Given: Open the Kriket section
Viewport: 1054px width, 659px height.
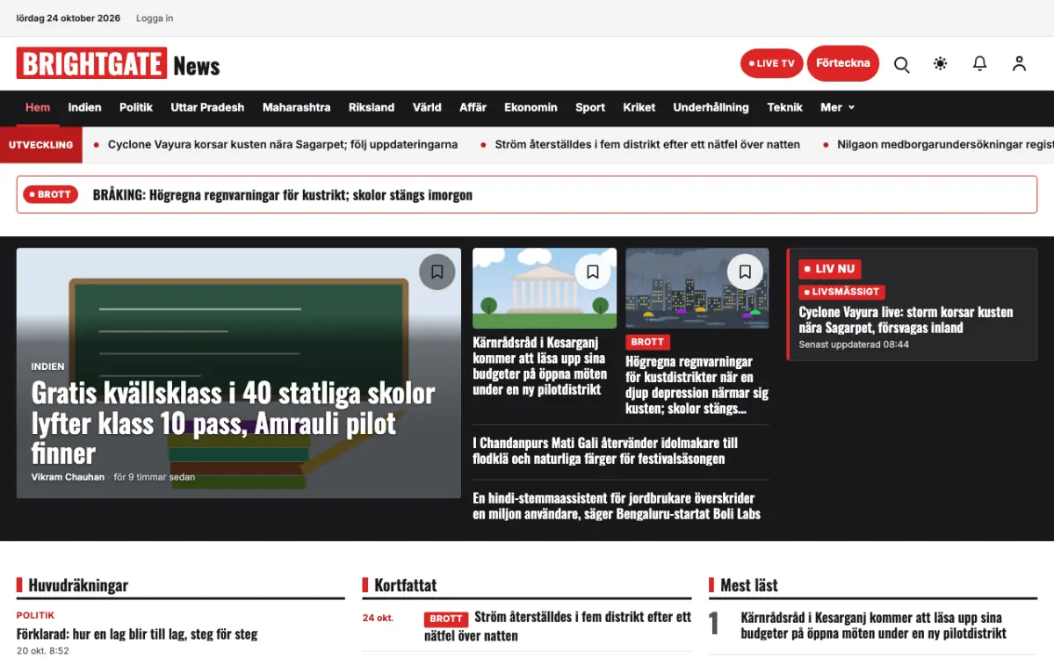Looking at the screenshot, I should pos(639,107).
